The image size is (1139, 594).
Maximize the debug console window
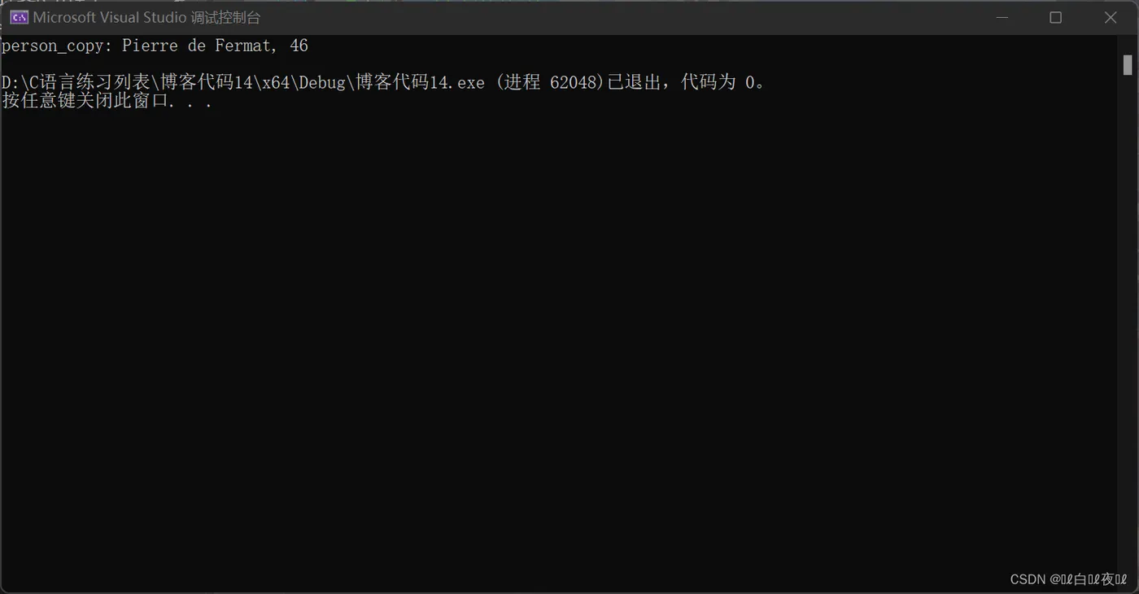[1055, 17]
